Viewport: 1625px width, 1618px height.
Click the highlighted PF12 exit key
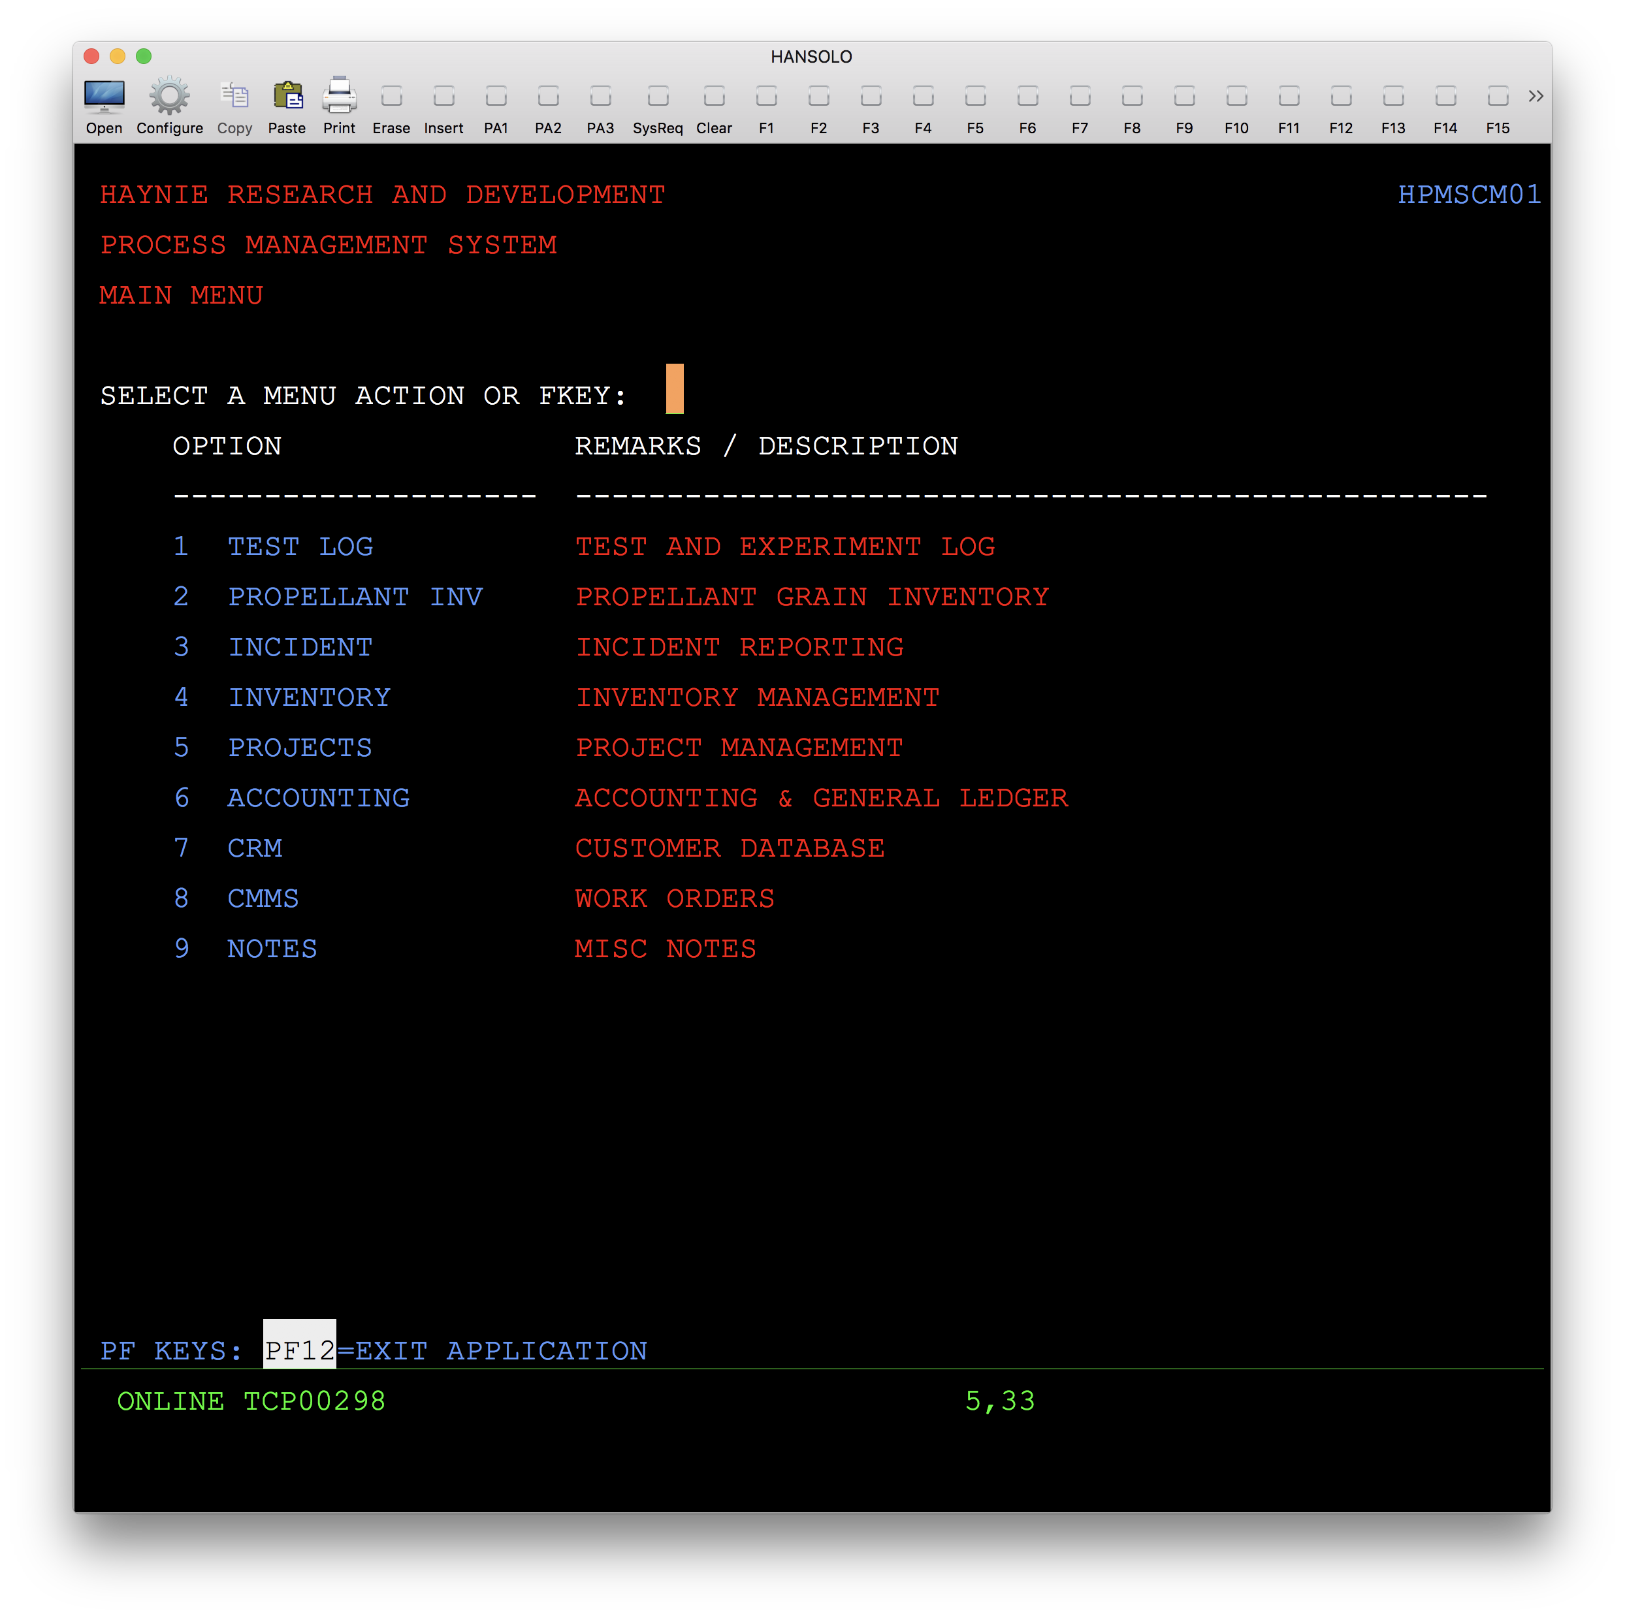click(299, 1350)
